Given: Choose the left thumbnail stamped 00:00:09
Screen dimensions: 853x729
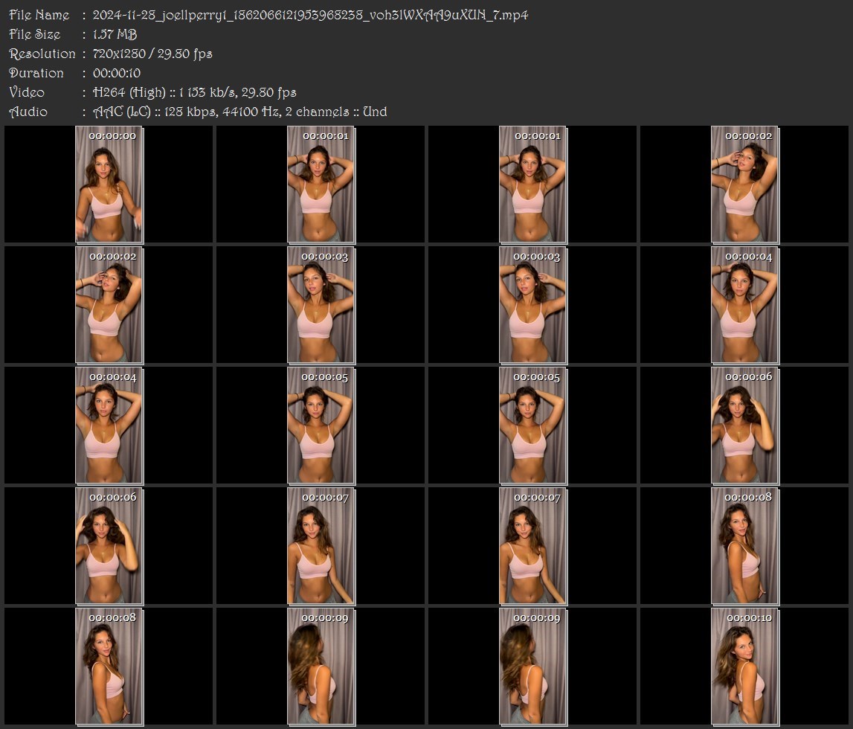Looking at the screenshot, I should [x=321, y=667].
